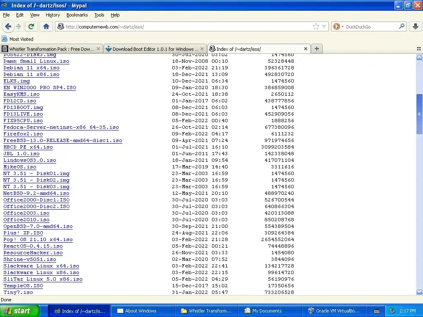Open the View menu
The width and height of the screenshot is (423, 317).
pos(35,15)
